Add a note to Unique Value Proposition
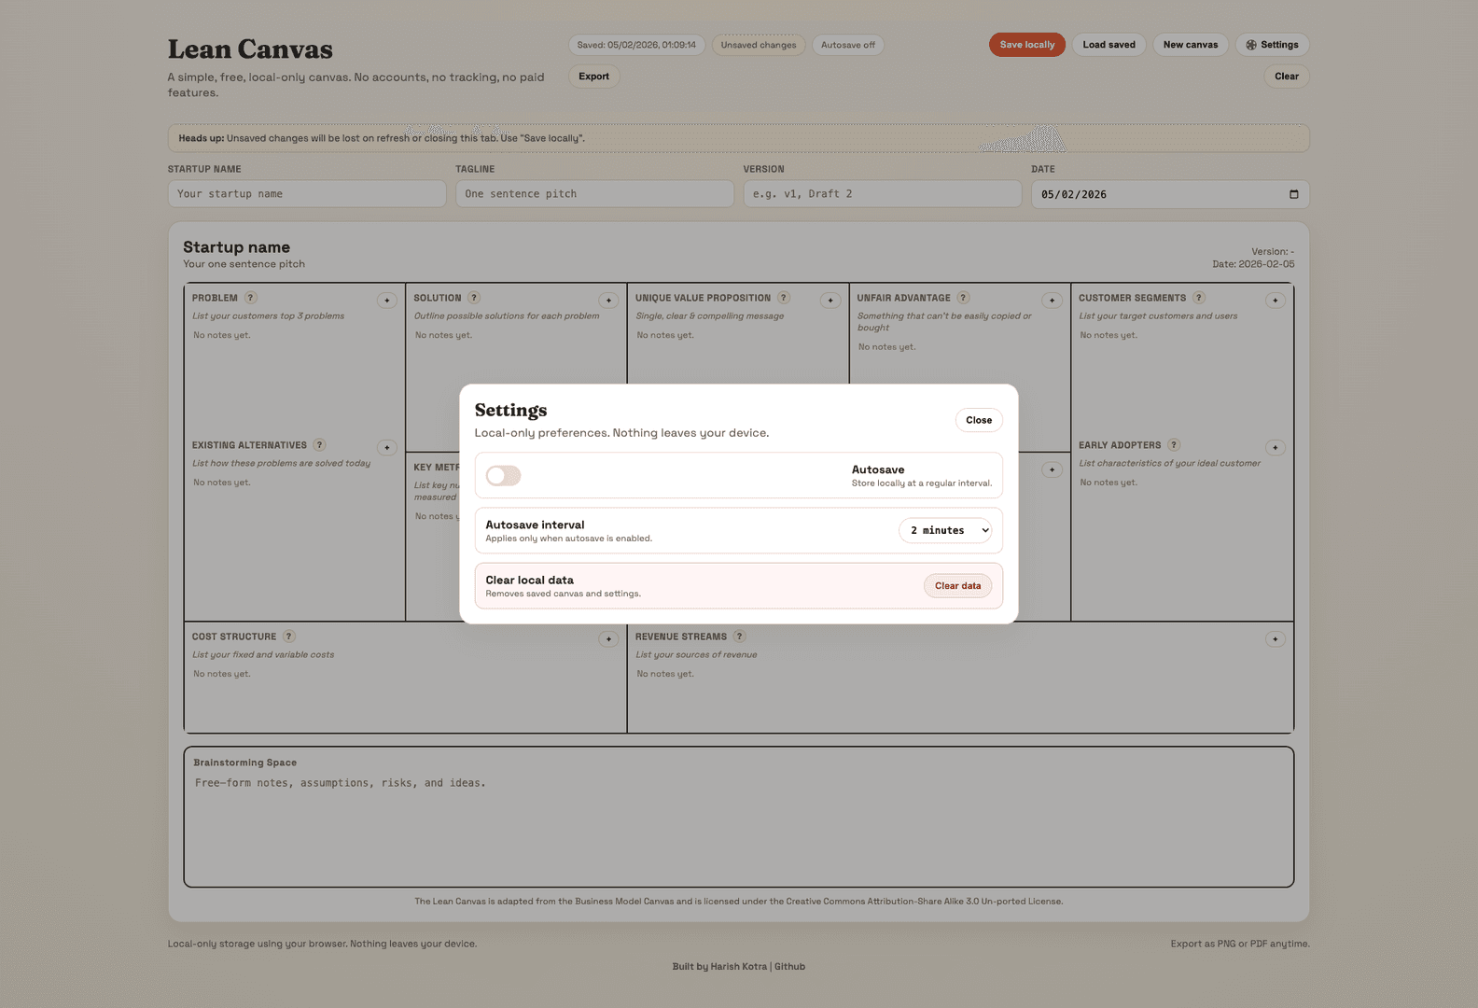The height and width of the screenshot is (1008, 1478). [830, 301]
